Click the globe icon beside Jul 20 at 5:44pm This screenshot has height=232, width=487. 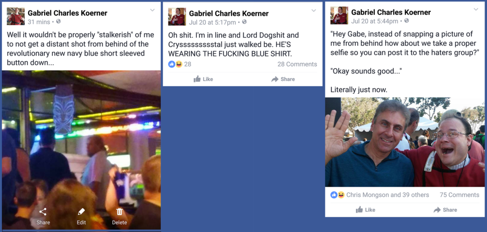[407, 21]
